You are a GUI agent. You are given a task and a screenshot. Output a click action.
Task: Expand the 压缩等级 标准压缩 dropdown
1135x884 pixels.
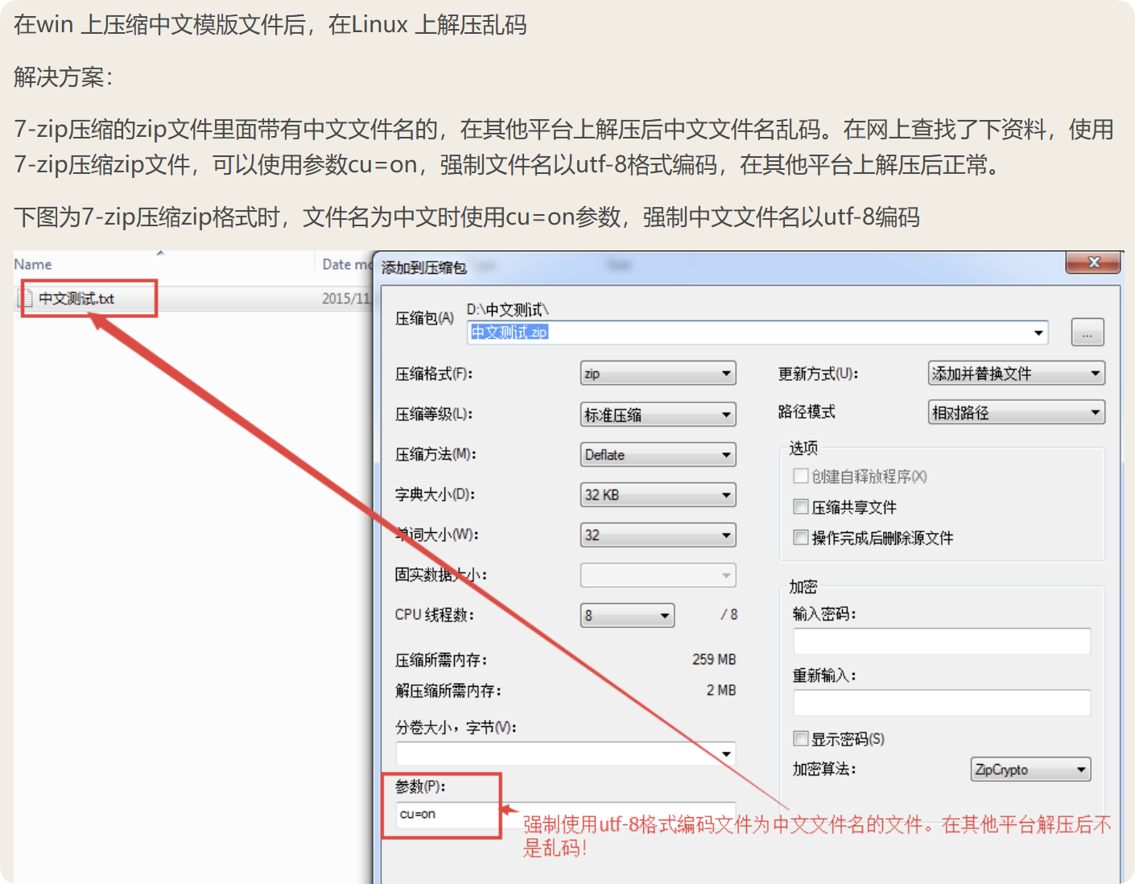click(658, 415)
